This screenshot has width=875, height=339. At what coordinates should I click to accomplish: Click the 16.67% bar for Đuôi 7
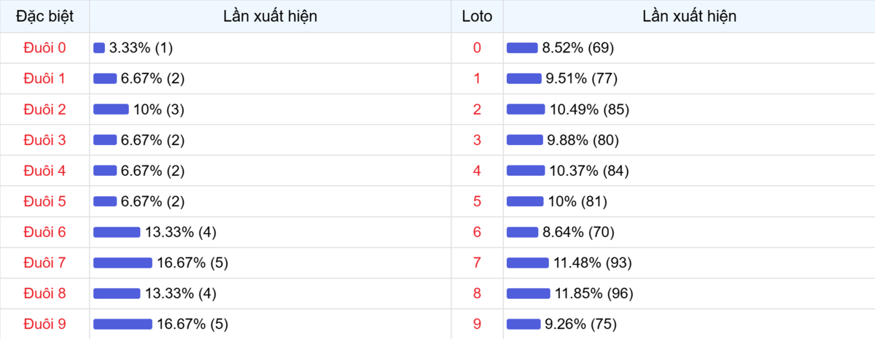click(x=122, y=263)
